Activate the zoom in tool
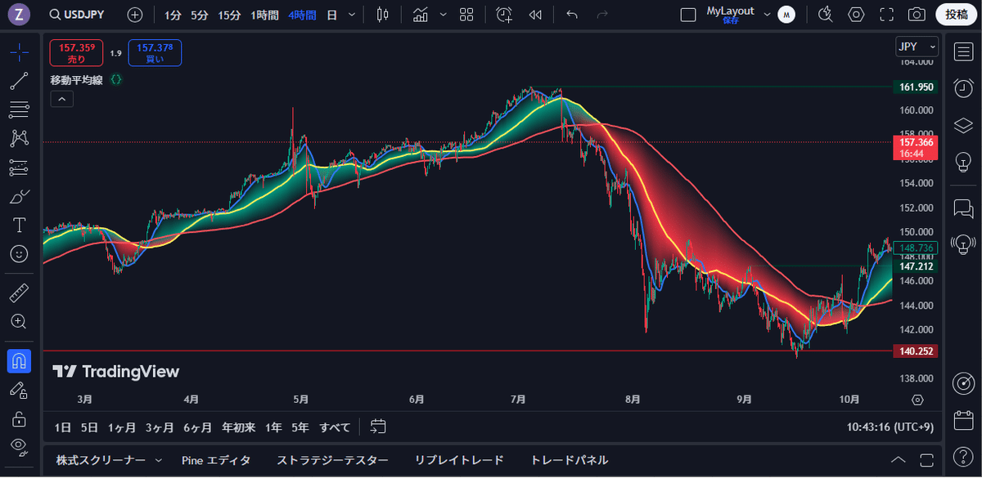 [19, 321]
